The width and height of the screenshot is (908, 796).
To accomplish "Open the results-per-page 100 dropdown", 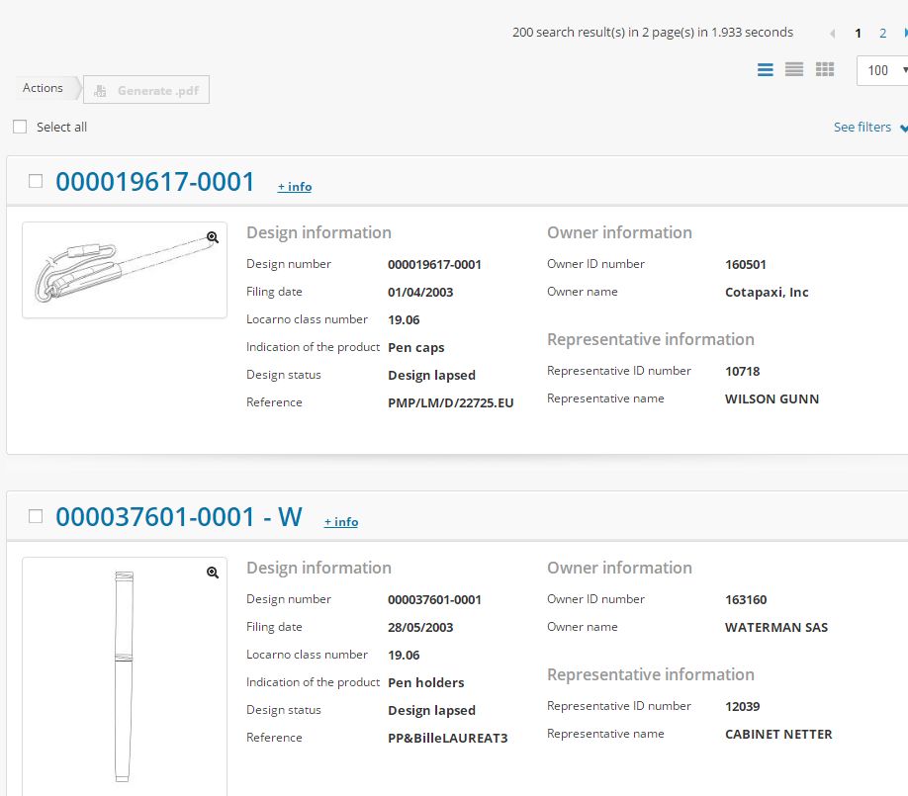I will pos(882,70).
